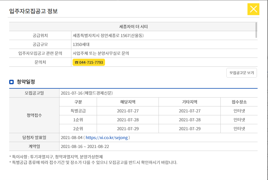The height and width of the screenshot is (180, 268).
Task: Select the address 세종특별자치시 정안세종로 1567(산울동)
Action: click(x=108, y=36)
